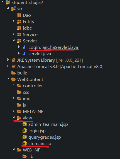Click the Apache Tomcat library icon

(14, 66)
